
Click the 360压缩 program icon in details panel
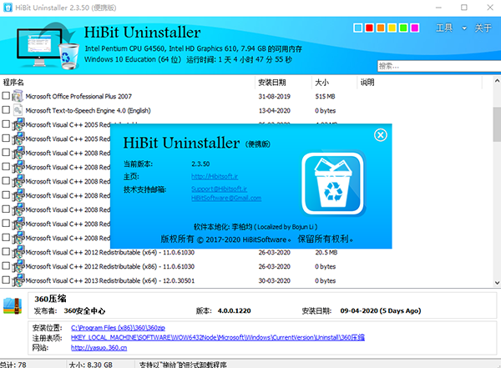13,306
